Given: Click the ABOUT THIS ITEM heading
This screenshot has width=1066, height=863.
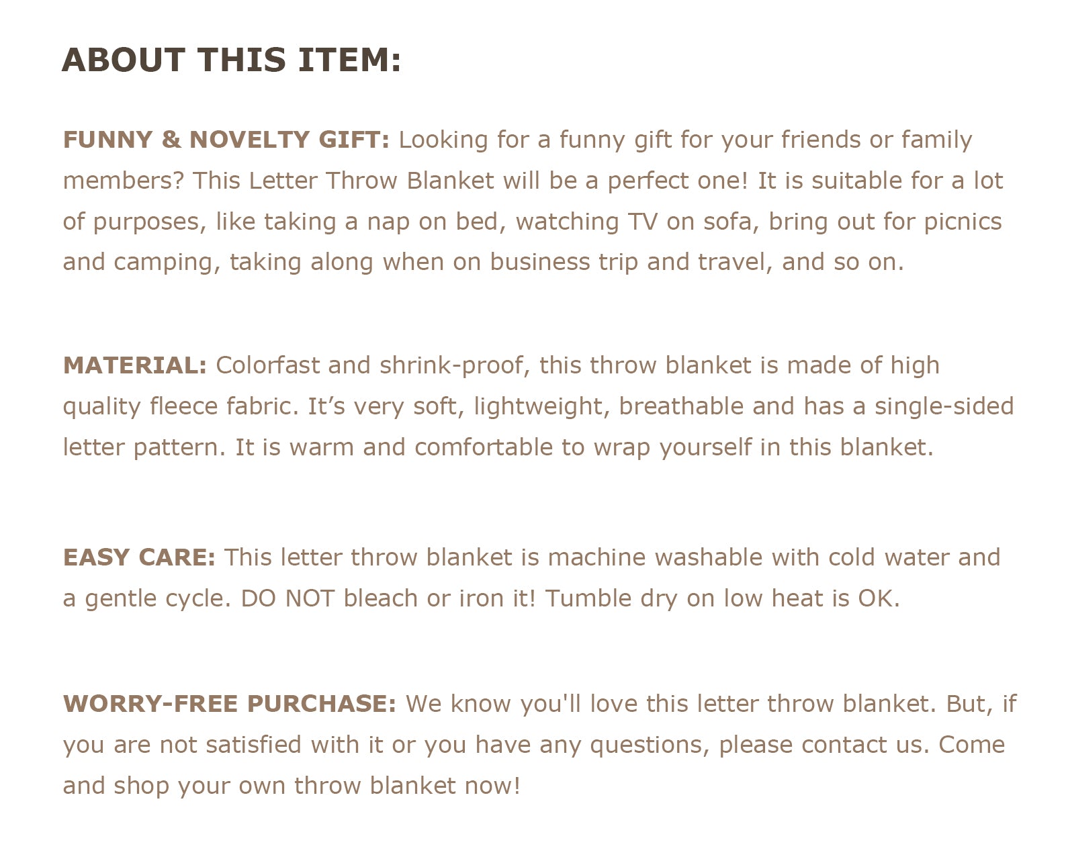Looking at the screenshot, I should click(231, 60).
